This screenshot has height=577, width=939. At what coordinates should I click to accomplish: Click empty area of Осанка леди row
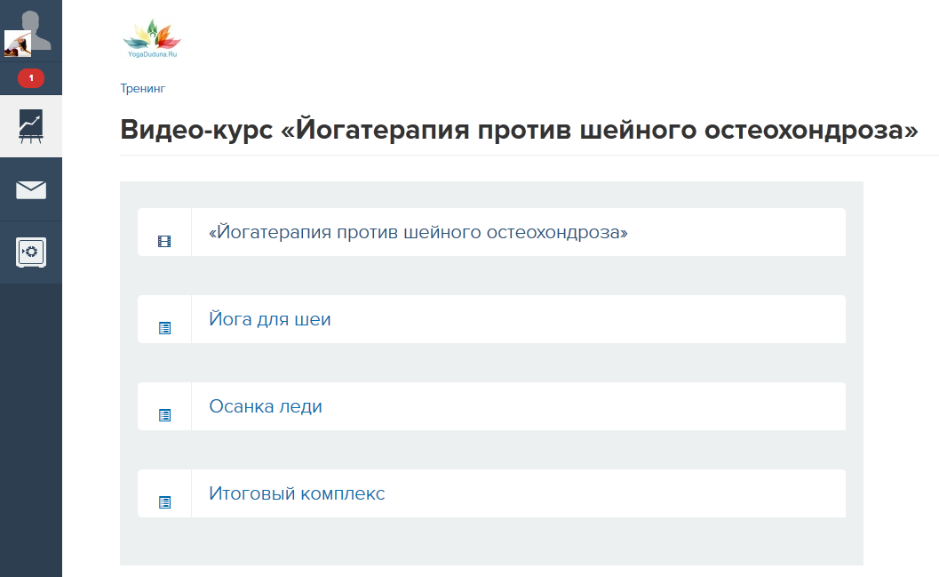pyautogui.click(x=584, y=406)
